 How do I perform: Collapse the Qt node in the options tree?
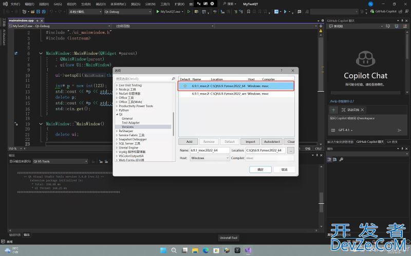coord(117,114)
